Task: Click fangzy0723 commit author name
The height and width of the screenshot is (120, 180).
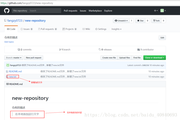Action: point(16,65)
